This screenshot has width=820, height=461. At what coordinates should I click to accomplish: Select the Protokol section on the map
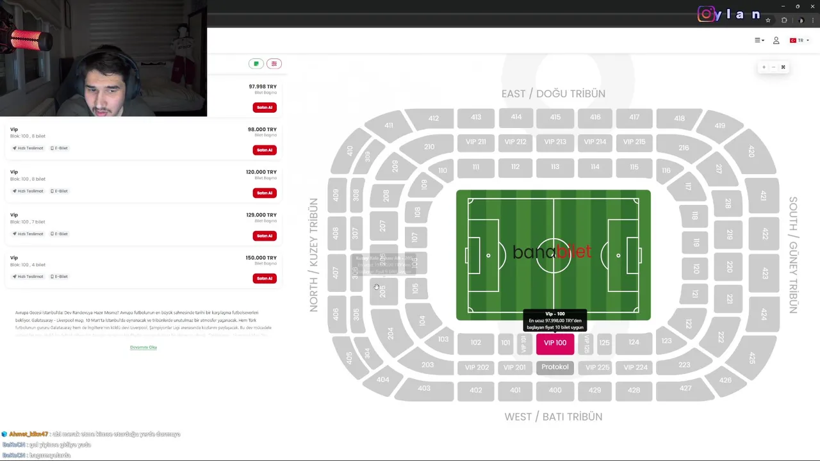[x=555, y=367]
